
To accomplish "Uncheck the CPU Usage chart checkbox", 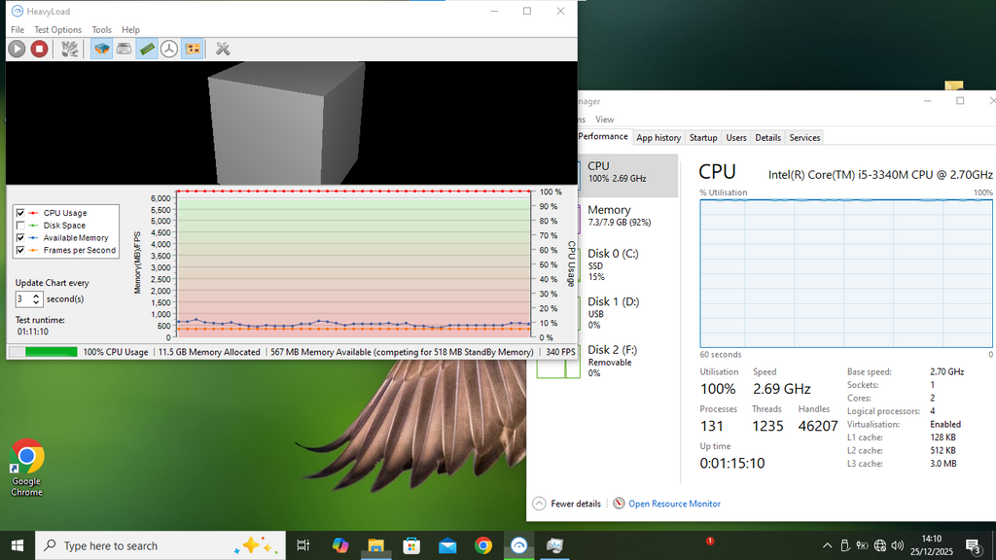I will pyautogui.click(x=20, y=213).
